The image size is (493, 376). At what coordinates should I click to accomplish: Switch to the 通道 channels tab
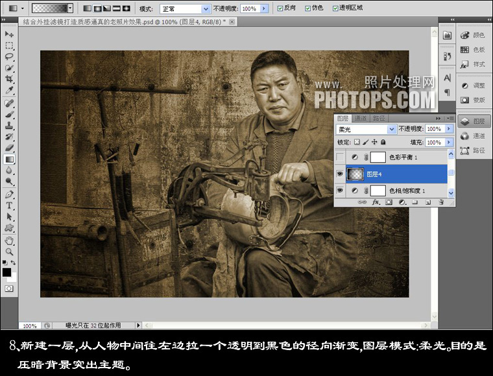click(360, 119)
